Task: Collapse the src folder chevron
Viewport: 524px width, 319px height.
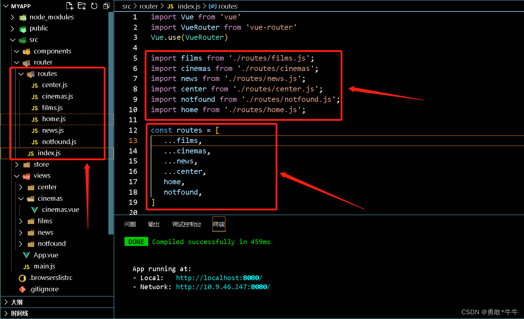Action: pos(13,40)
